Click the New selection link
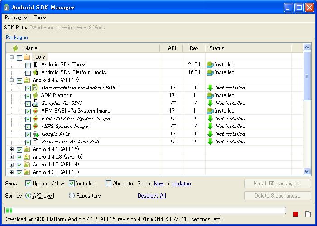Viewport: 317px width, 226px height. [x=159, y=184]
